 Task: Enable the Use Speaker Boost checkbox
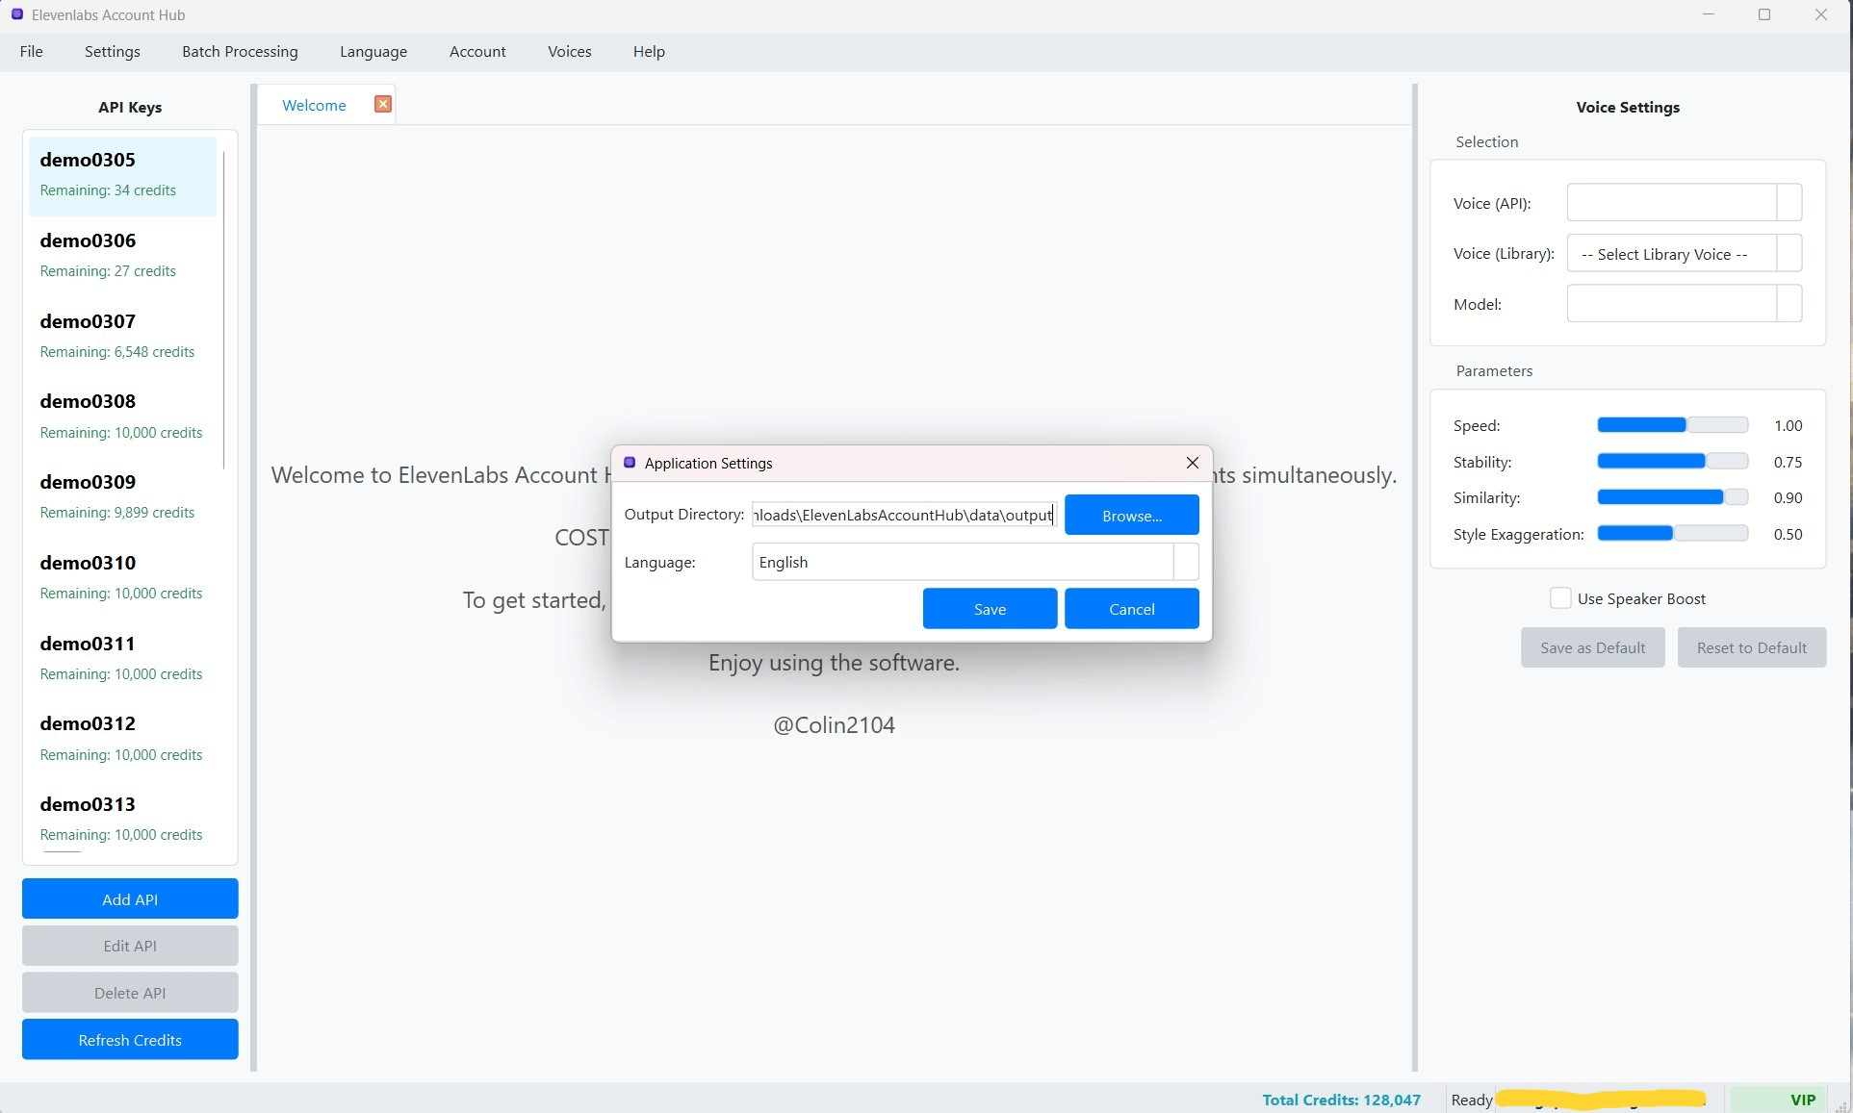(1560, 598)
